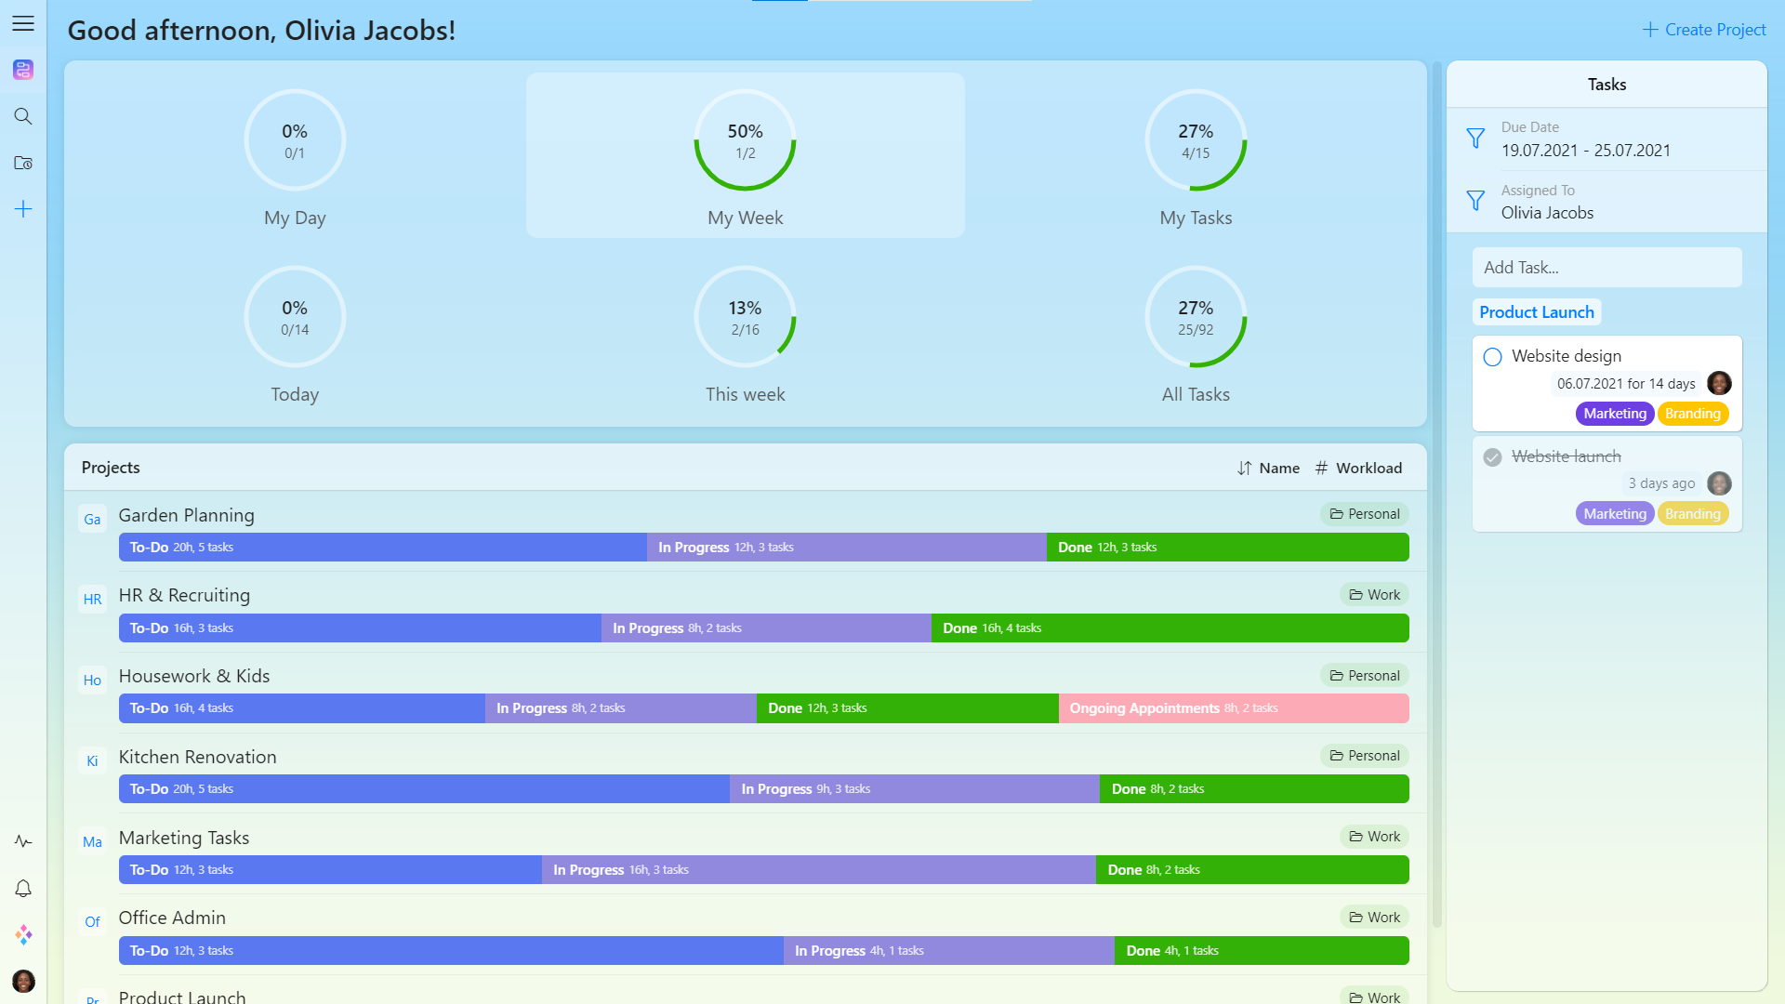Click the home dashboard icon in the sidebar

[x=23, y=70]
